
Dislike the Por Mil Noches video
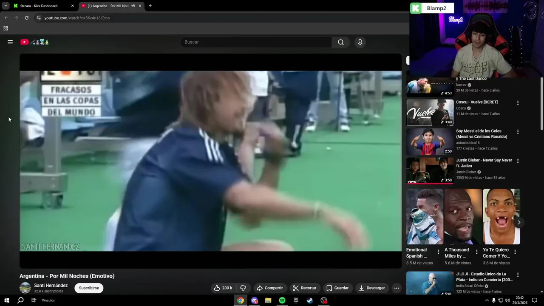click(243, 288)
